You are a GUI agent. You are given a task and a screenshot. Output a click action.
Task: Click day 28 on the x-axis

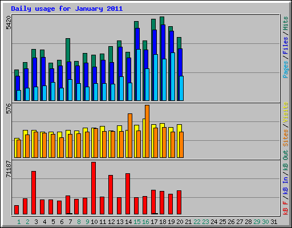tap(248, 222)
